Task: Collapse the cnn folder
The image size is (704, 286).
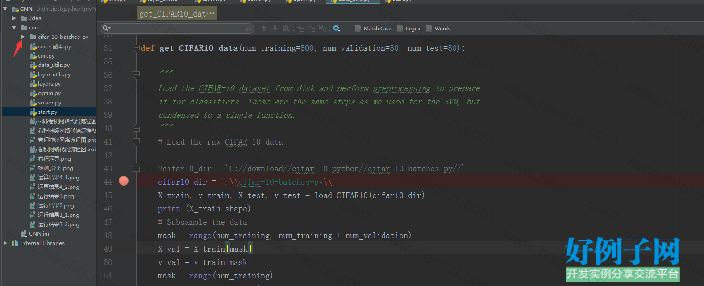Action: click(14, 28)
